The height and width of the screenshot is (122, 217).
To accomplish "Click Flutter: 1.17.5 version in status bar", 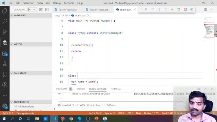I will 151,113.
